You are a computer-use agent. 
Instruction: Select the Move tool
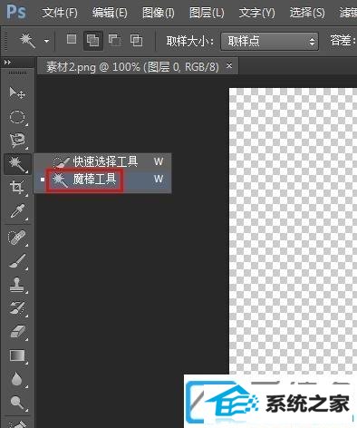click(x=17, y=92)
